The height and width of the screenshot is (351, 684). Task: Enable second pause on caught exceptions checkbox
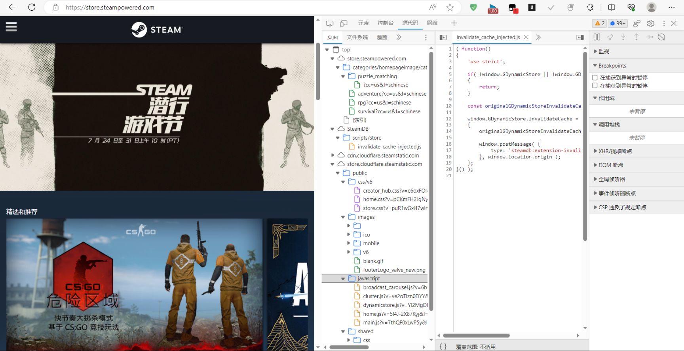click(595, 86)
